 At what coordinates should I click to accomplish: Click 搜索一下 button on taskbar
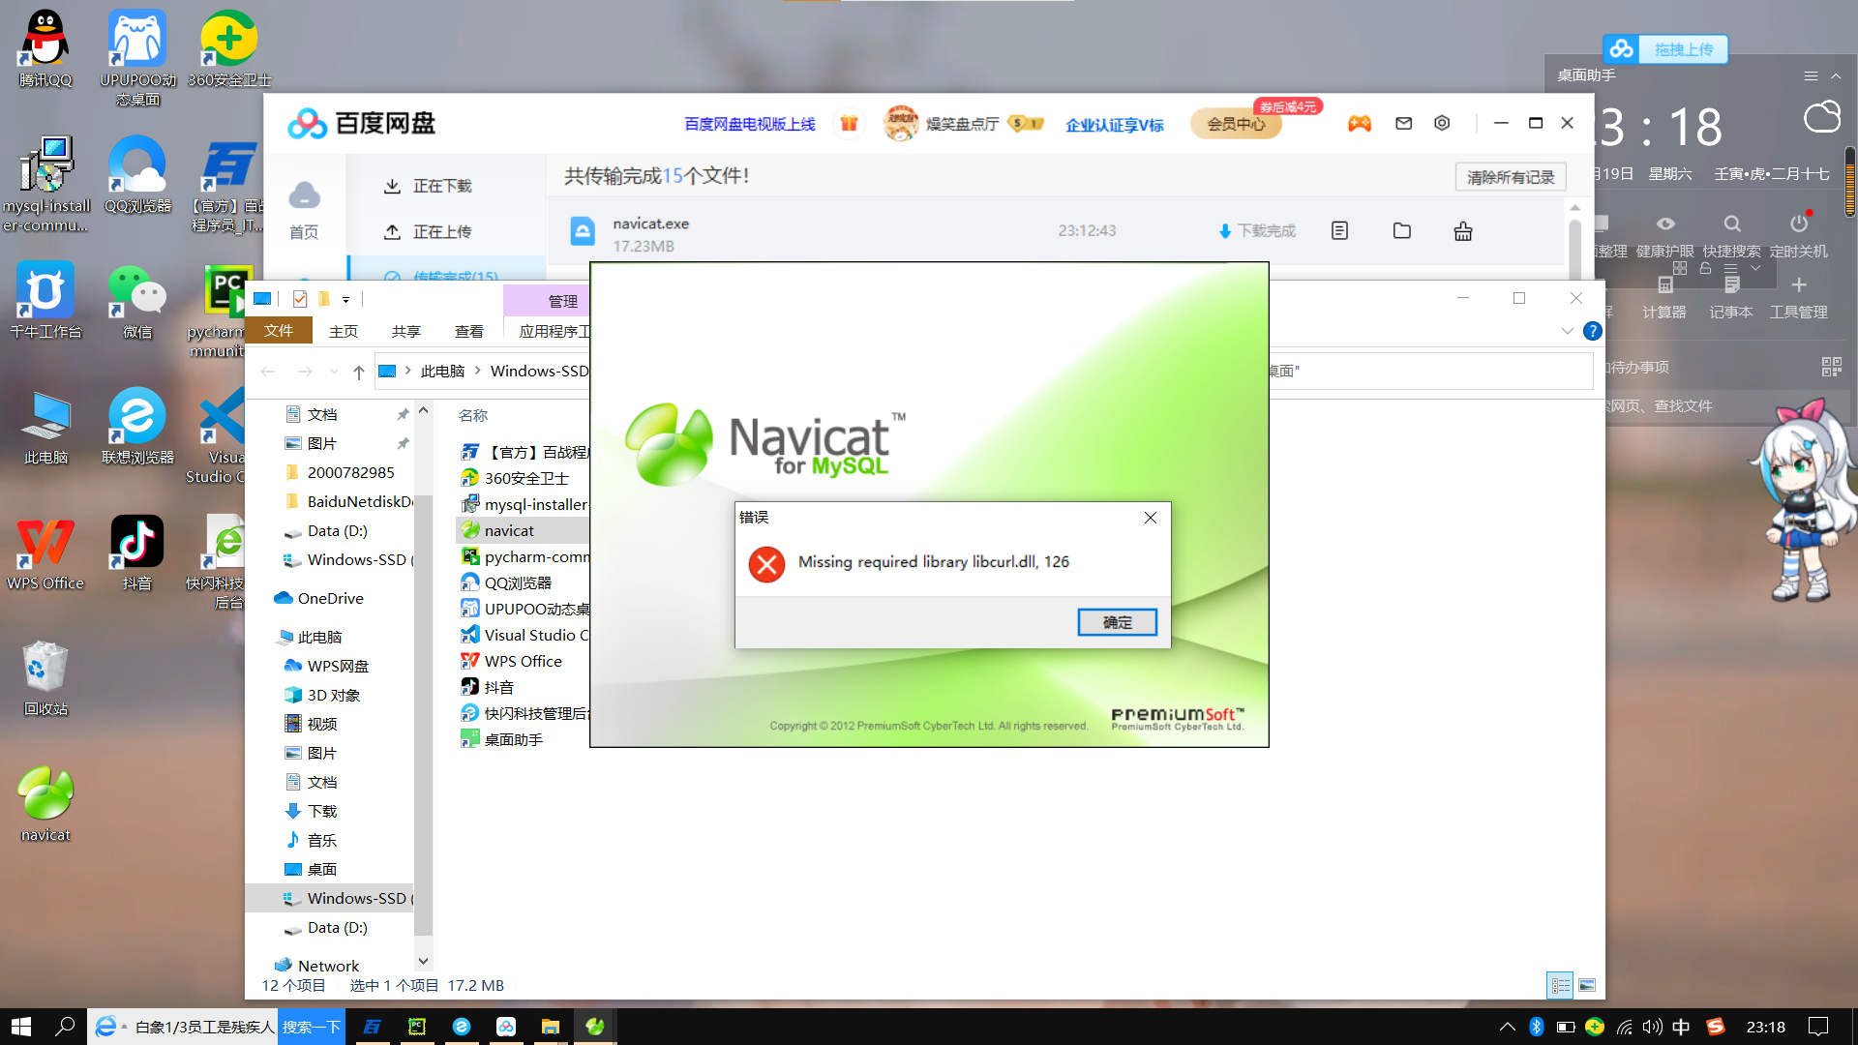311,1027
